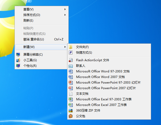Screen dimensions: 161x125
Task: Click the PowerPoint 2007 slide icon
Action: (71, 88)
